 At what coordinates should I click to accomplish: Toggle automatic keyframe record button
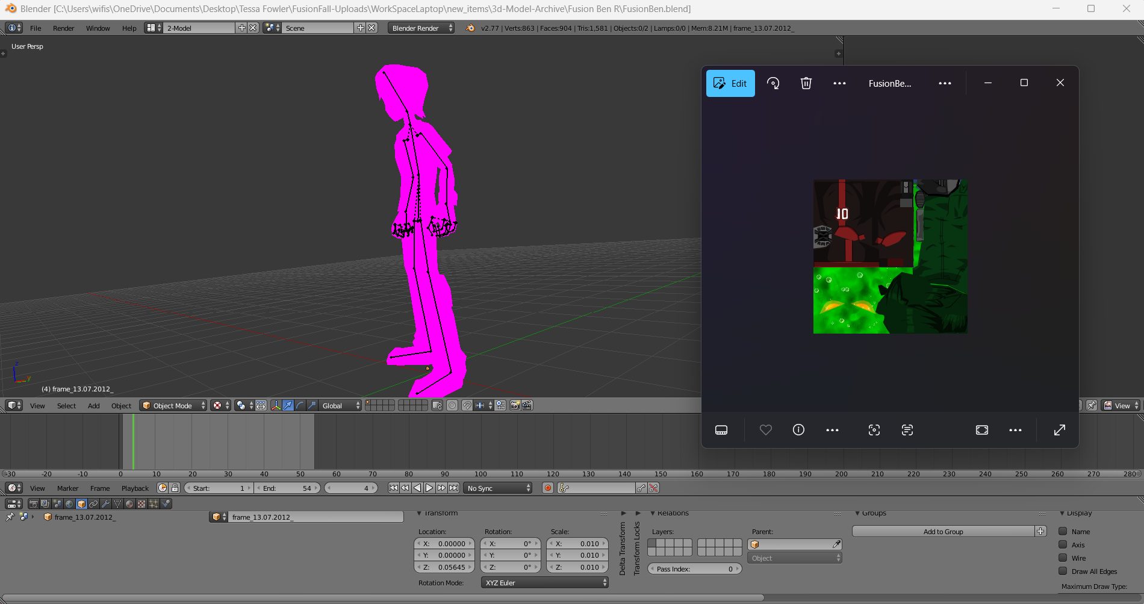548,488
